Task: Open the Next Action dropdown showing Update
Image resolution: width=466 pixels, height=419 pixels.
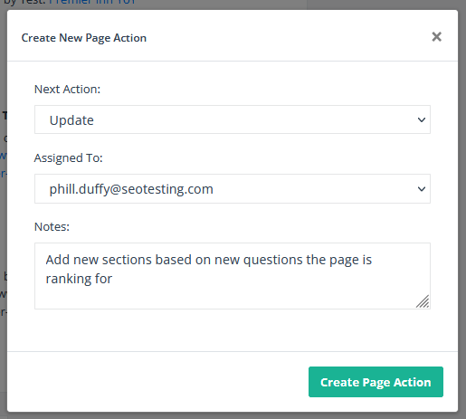Action: (x=233, y=119)
